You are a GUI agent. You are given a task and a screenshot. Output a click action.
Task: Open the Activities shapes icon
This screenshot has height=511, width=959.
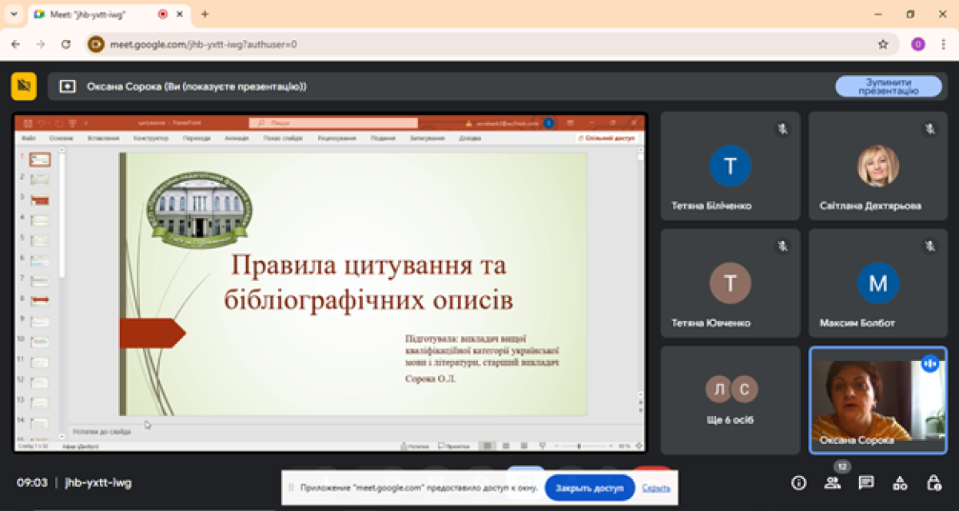(900, 482)
